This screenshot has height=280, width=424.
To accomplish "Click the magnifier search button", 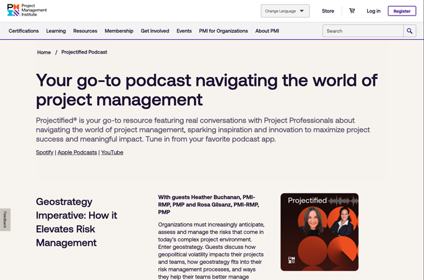I will (x=410, y=31).
